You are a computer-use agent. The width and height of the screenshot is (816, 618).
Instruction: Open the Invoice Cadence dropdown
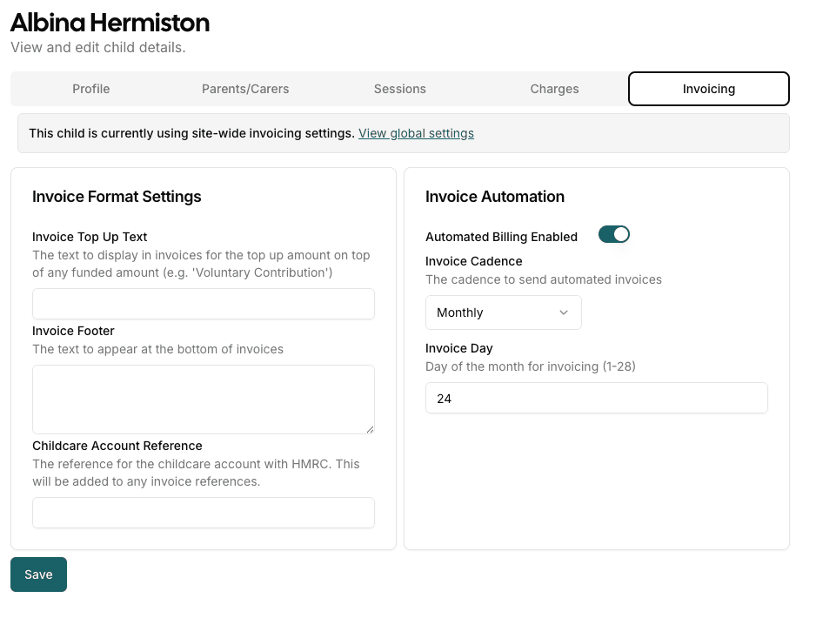(503, 312)
